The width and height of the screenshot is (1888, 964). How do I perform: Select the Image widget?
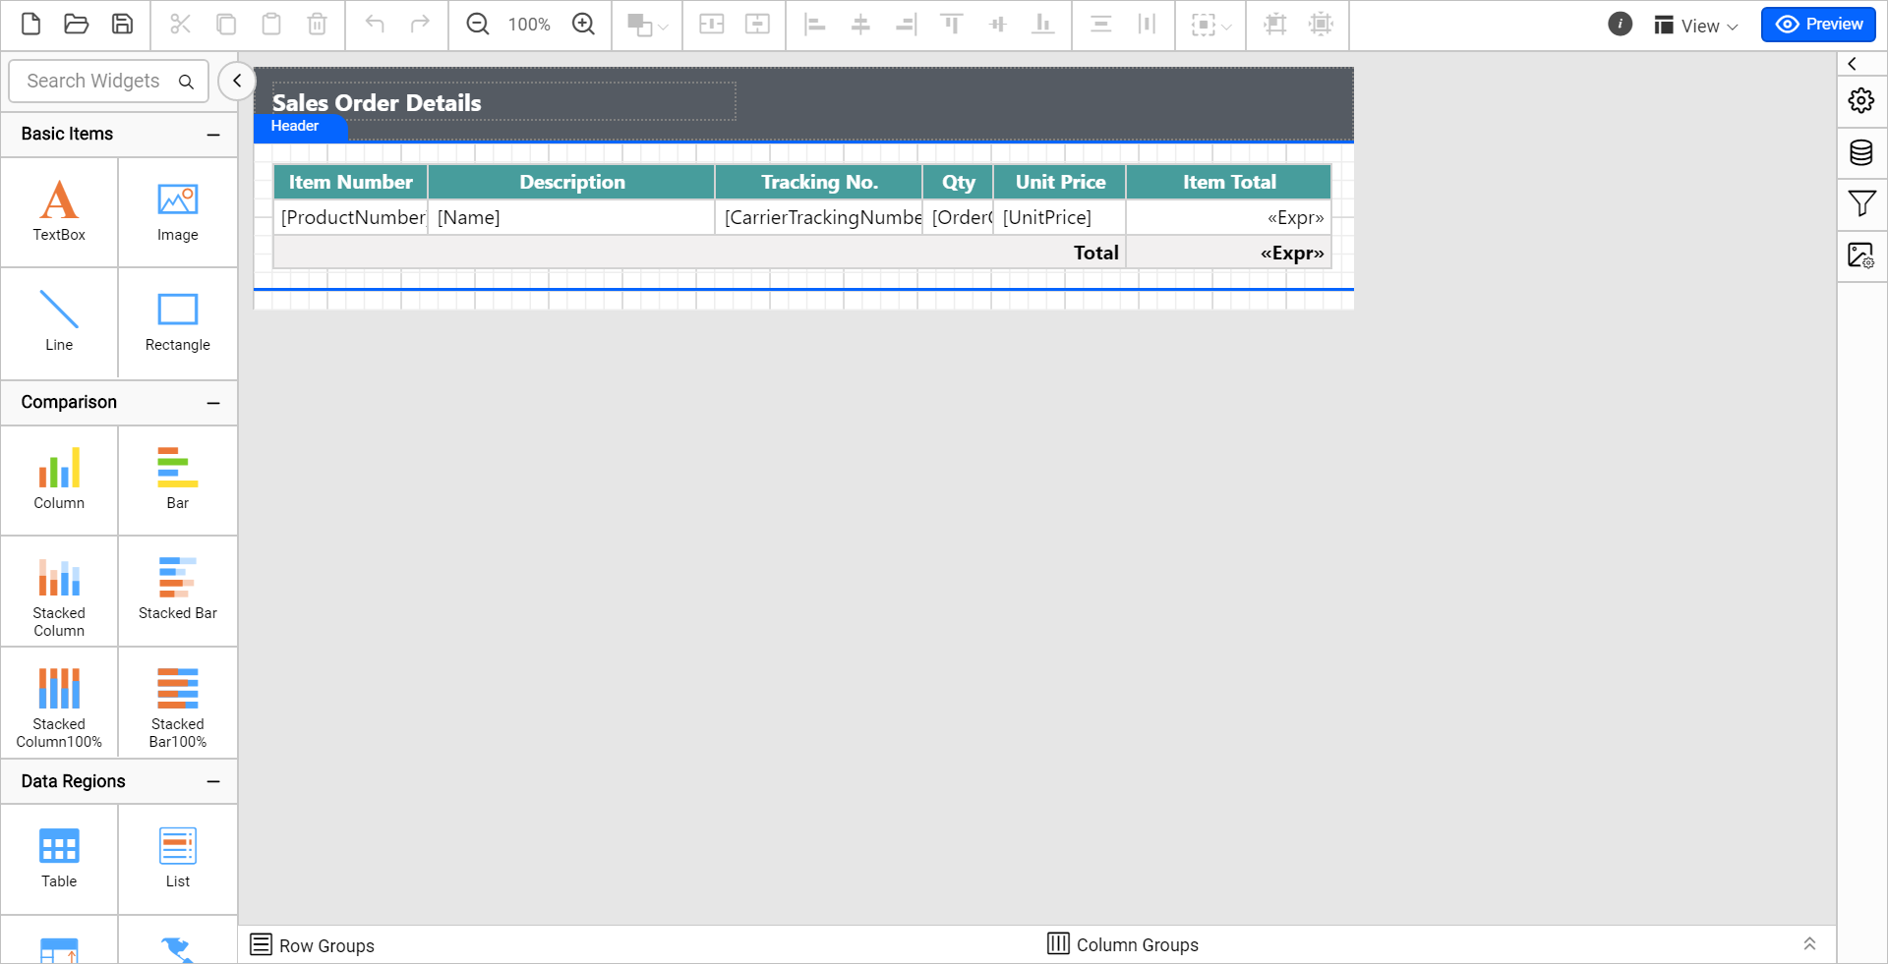click(x=178, y=212)
